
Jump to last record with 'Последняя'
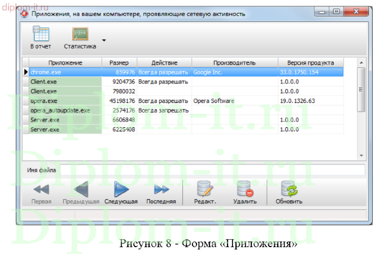tap(161, 190)
